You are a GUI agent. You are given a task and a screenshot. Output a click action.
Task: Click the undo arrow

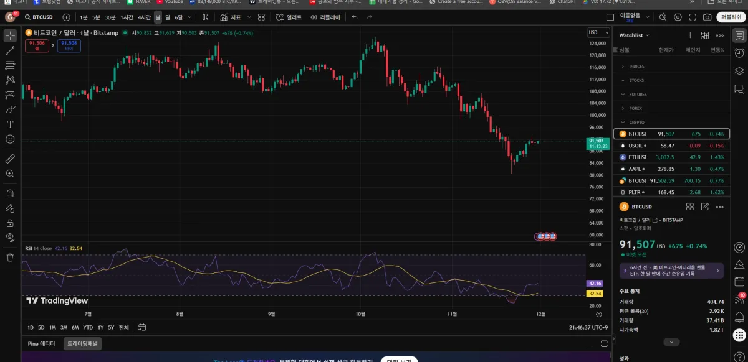point(355,17)
